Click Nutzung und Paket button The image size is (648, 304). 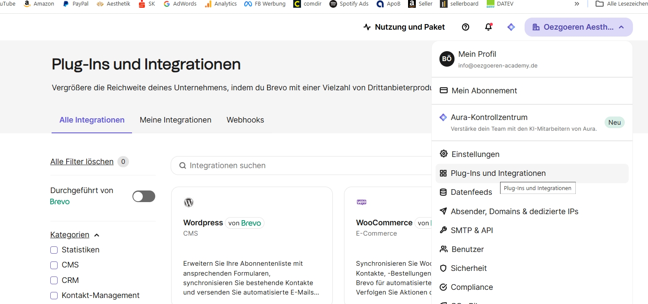404,27
